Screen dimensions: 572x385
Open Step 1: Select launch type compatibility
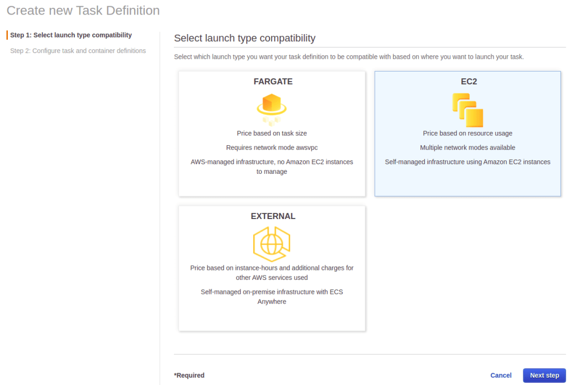(x=71, y=35)
